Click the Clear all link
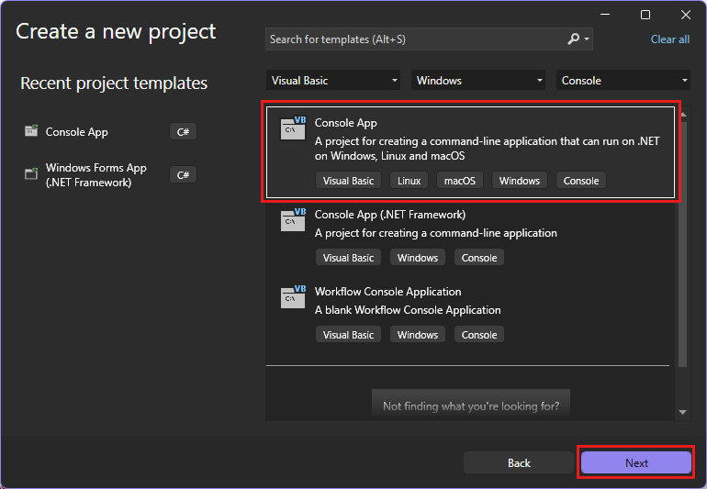 (x=669, y=39)
